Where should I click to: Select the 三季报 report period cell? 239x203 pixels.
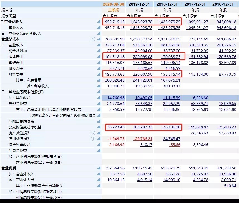click(113, 10)
